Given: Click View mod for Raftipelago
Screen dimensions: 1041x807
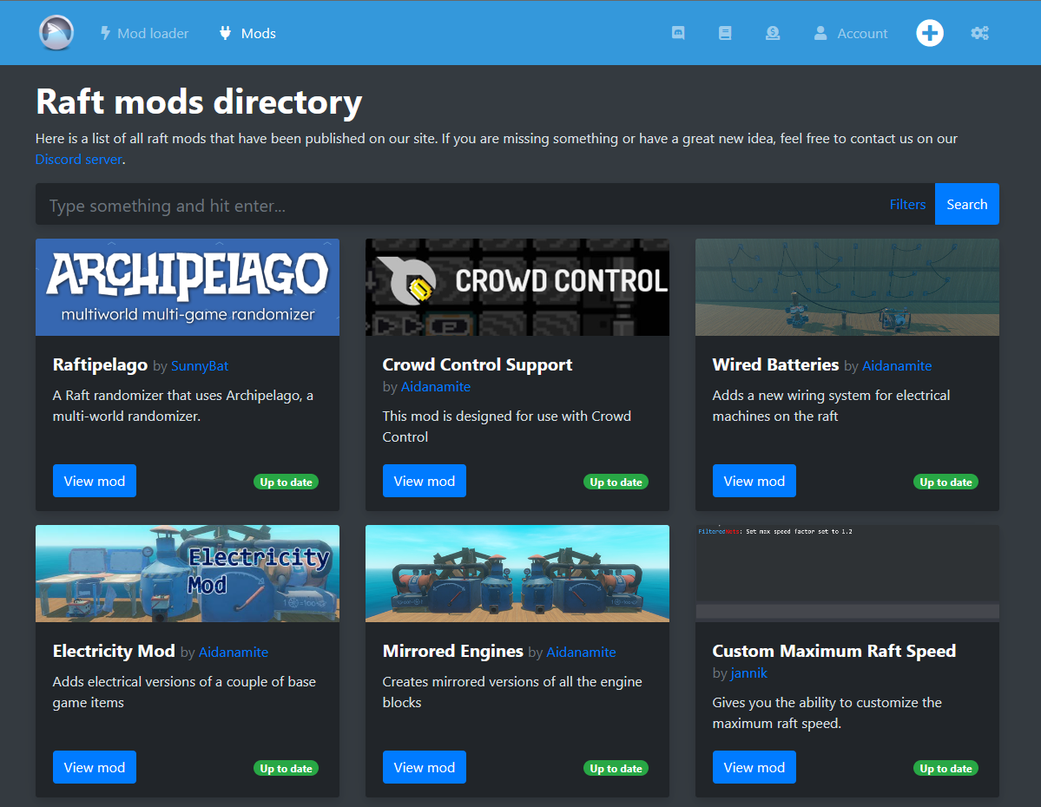Looking at the screenshot, I should 95,481.
